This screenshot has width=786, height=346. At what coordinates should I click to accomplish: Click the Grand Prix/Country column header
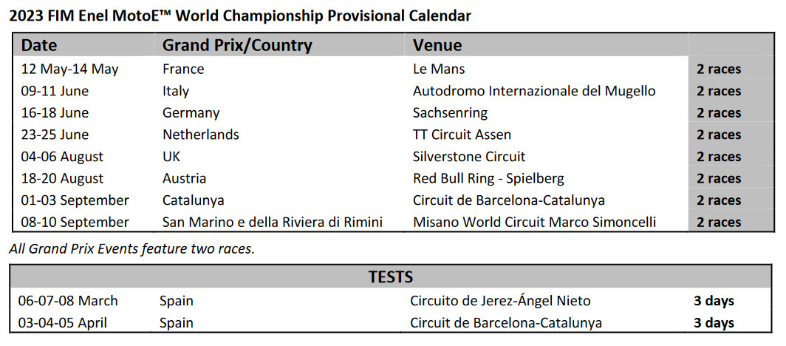click(x=237, y=46)
